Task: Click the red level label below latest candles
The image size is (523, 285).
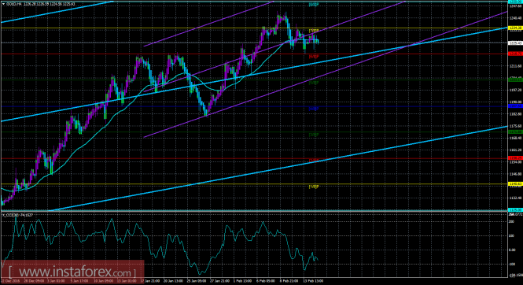Action: click(314, 57)
